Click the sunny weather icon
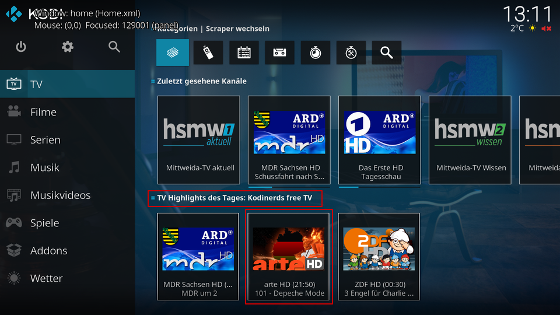The height and width of the screenshot is (315, 560). tap(533, 28)
